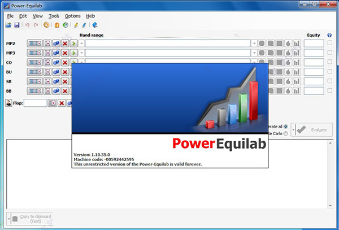The width and height of the screenshot is (339, 230).
Task: Tick the checkbox at end of SB row
Action: [x=330, y=81]
